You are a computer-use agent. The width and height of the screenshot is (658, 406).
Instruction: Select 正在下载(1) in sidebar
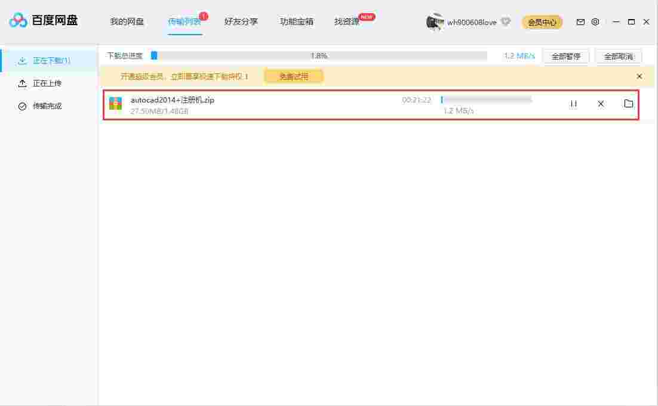pos(50,61)
